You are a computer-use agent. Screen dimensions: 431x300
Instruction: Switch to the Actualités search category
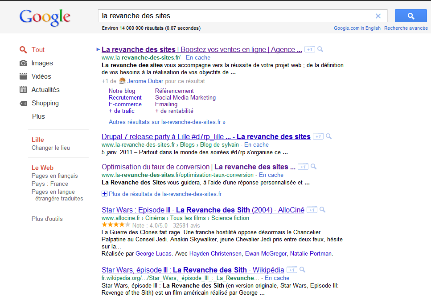pos(45,90)
